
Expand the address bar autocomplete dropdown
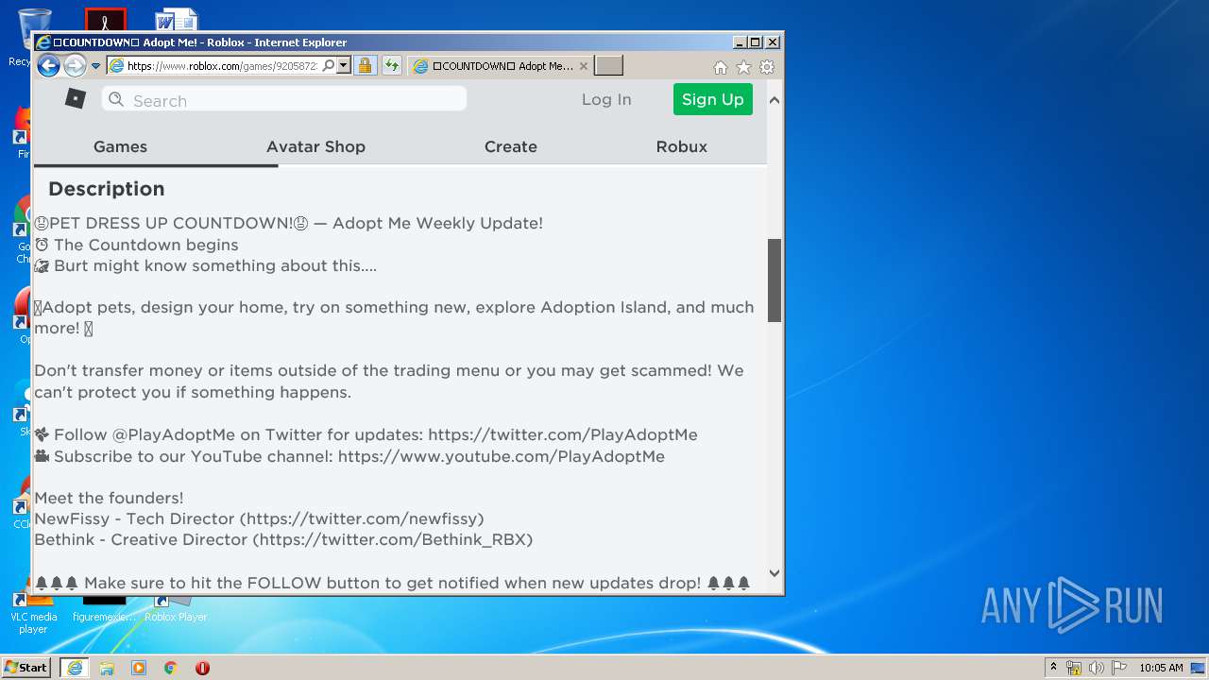pos(344,66)
